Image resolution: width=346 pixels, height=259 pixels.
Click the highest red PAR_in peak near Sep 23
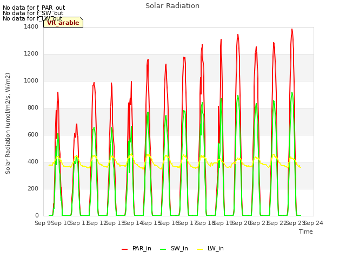[x=292, y=29]
